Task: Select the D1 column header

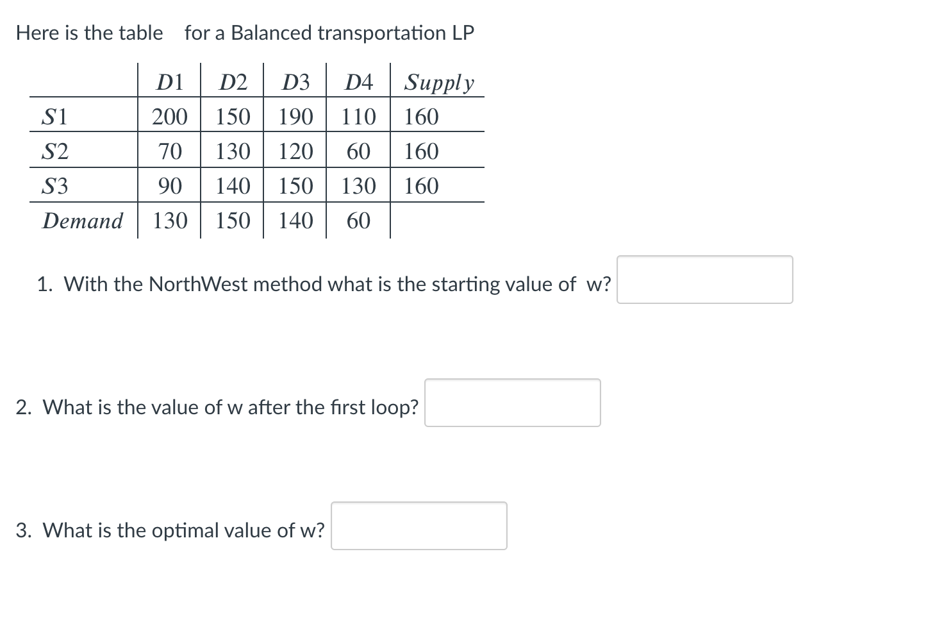Action: click(169, 81)
